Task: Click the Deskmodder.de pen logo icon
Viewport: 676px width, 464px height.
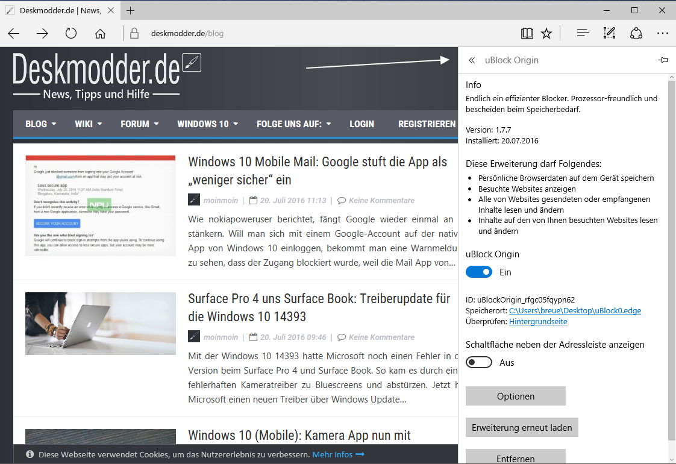Action: [192, 63]
